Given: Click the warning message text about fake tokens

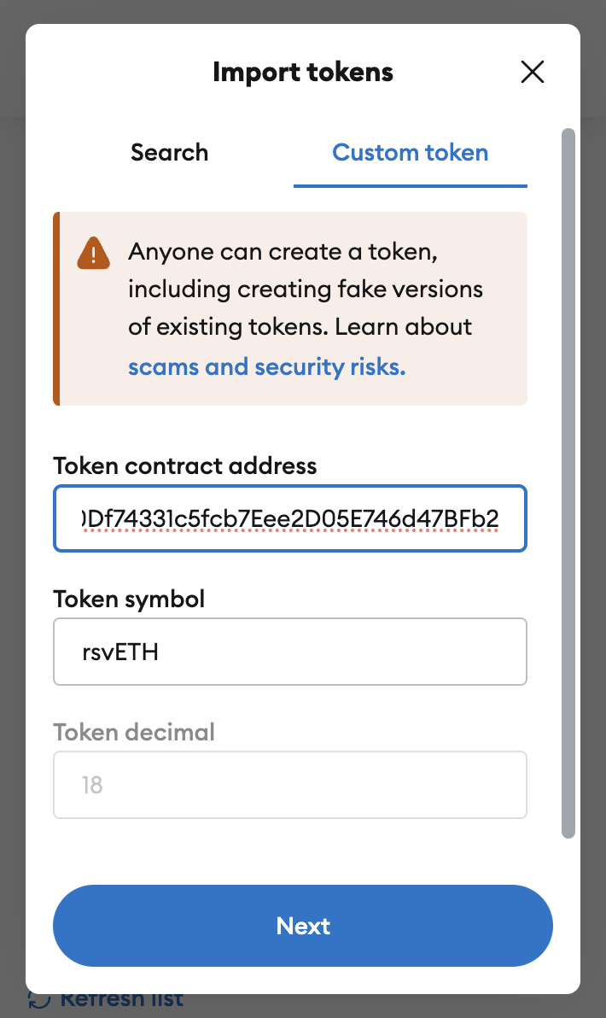Looking at the screenshot, I should tap(306, 289).
